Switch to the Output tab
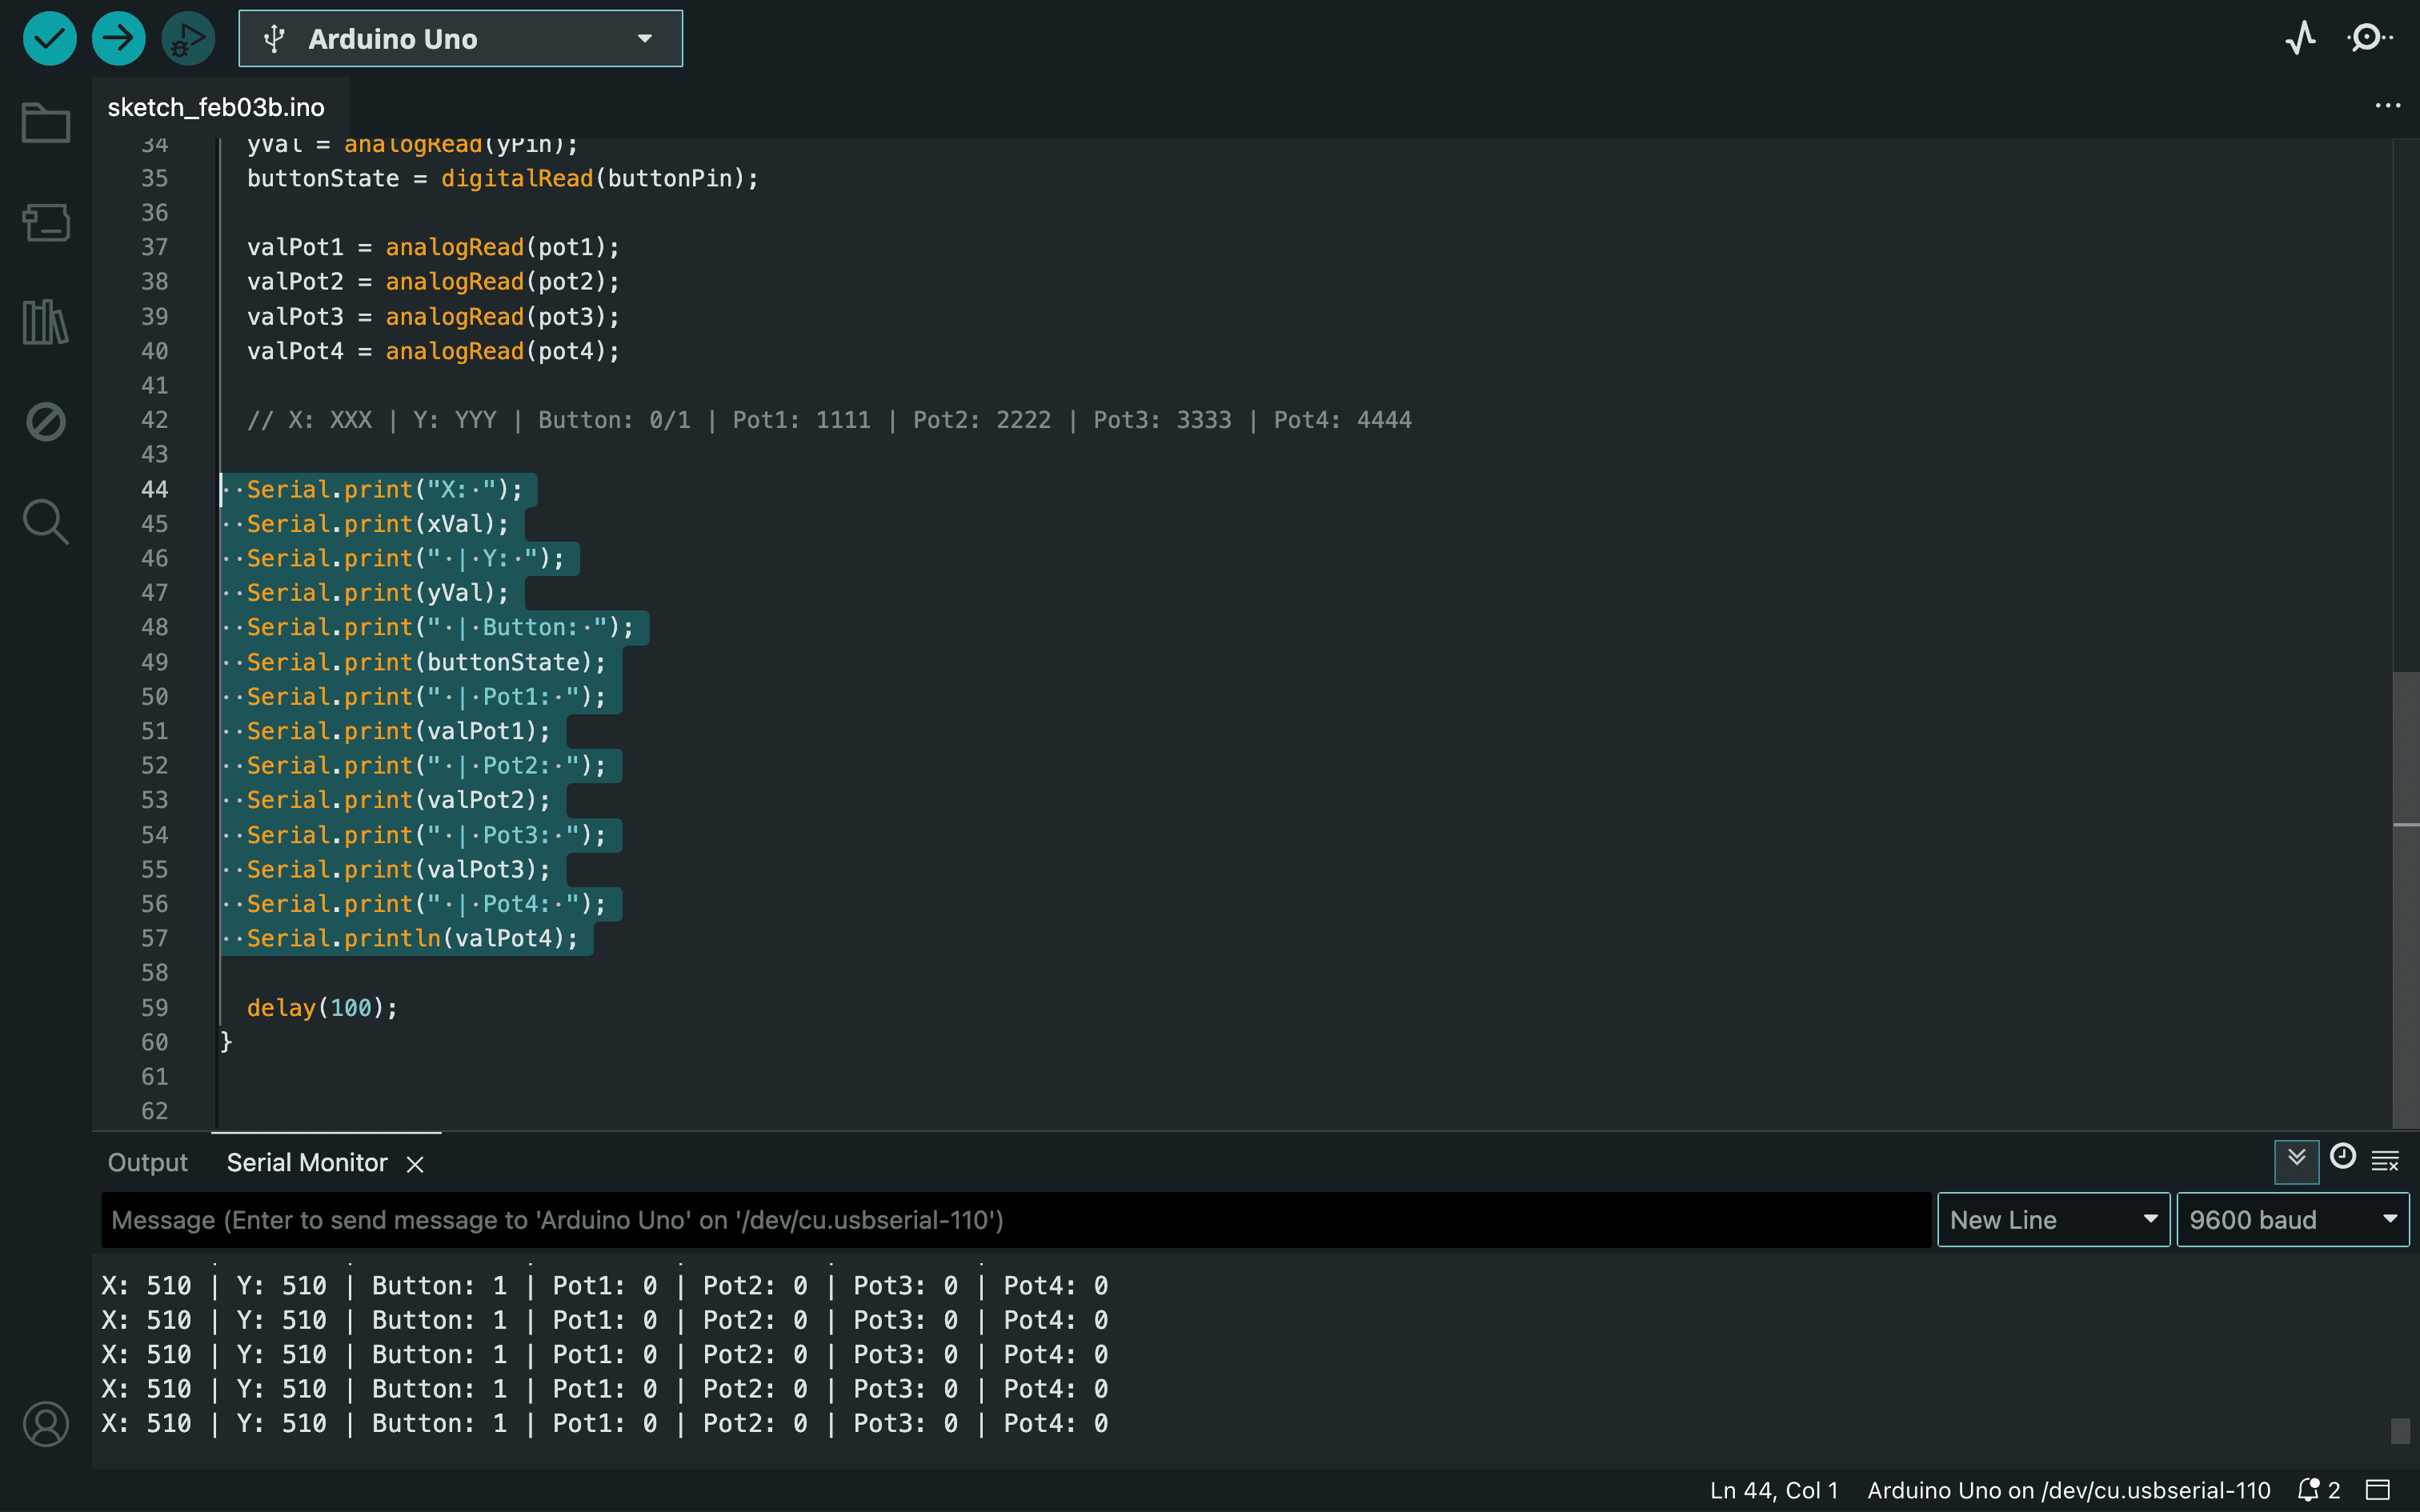This screenshot has height=1512, width=2420. (x=147, y=1162)
